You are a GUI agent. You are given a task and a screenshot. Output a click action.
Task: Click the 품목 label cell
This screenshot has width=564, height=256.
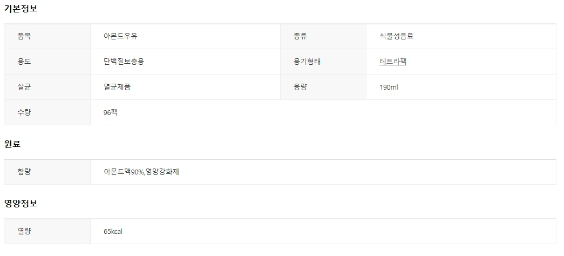(25, 36)
